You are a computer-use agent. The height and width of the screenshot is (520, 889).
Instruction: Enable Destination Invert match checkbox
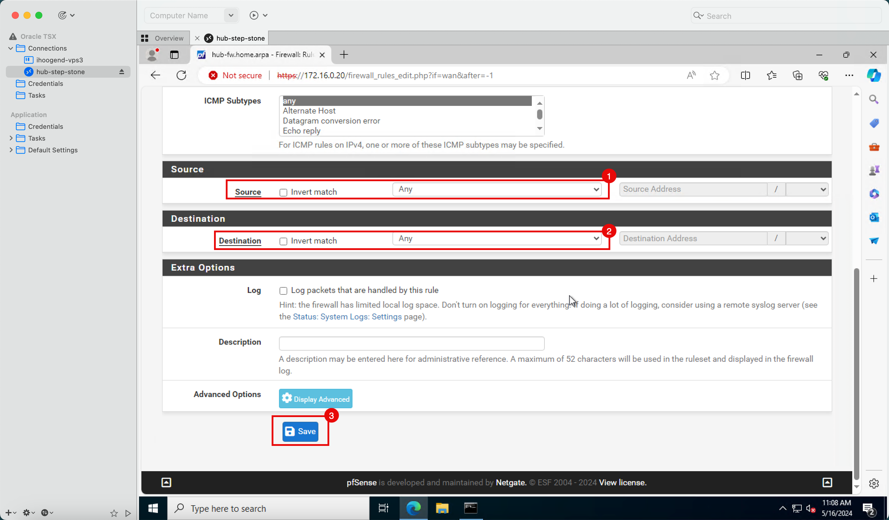283,241
